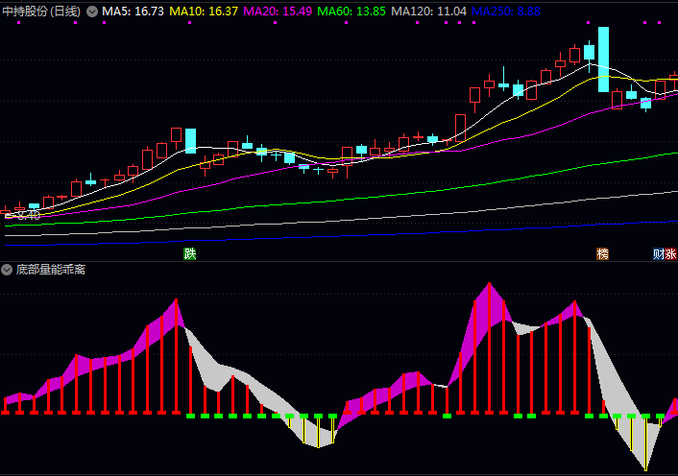This screenshot has width=678, height=476.
Task: Select the yellow MA10: 16.37 label
Action: (x=204, y=12)
